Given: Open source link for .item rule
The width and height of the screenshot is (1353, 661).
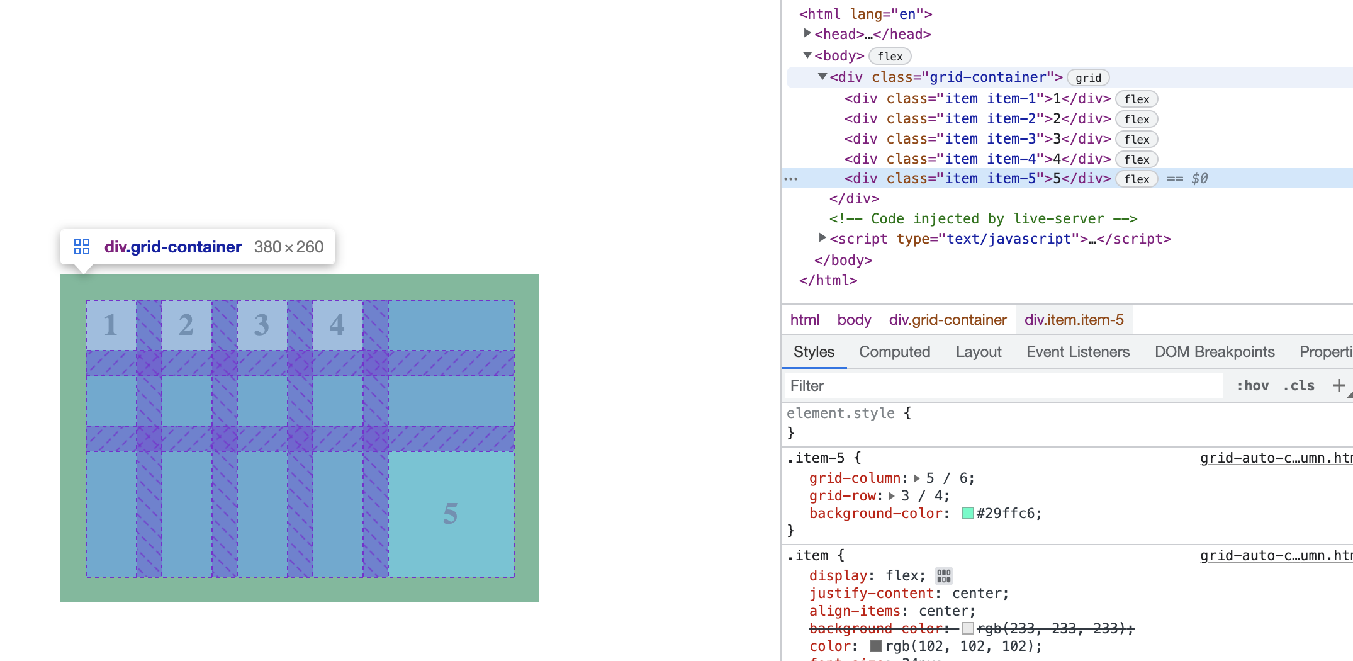Looking at the screenshot, I should (1276, 555).
